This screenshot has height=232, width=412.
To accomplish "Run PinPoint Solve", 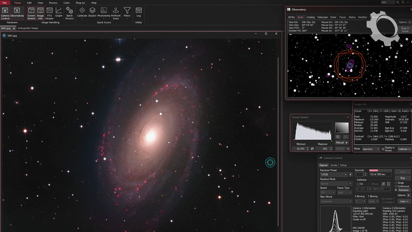I will (116, 13).
